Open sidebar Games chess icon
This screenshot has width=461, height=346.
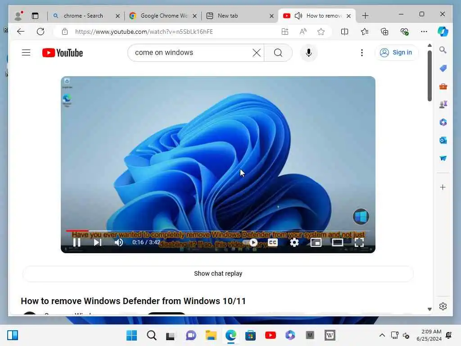coord(443,104)
